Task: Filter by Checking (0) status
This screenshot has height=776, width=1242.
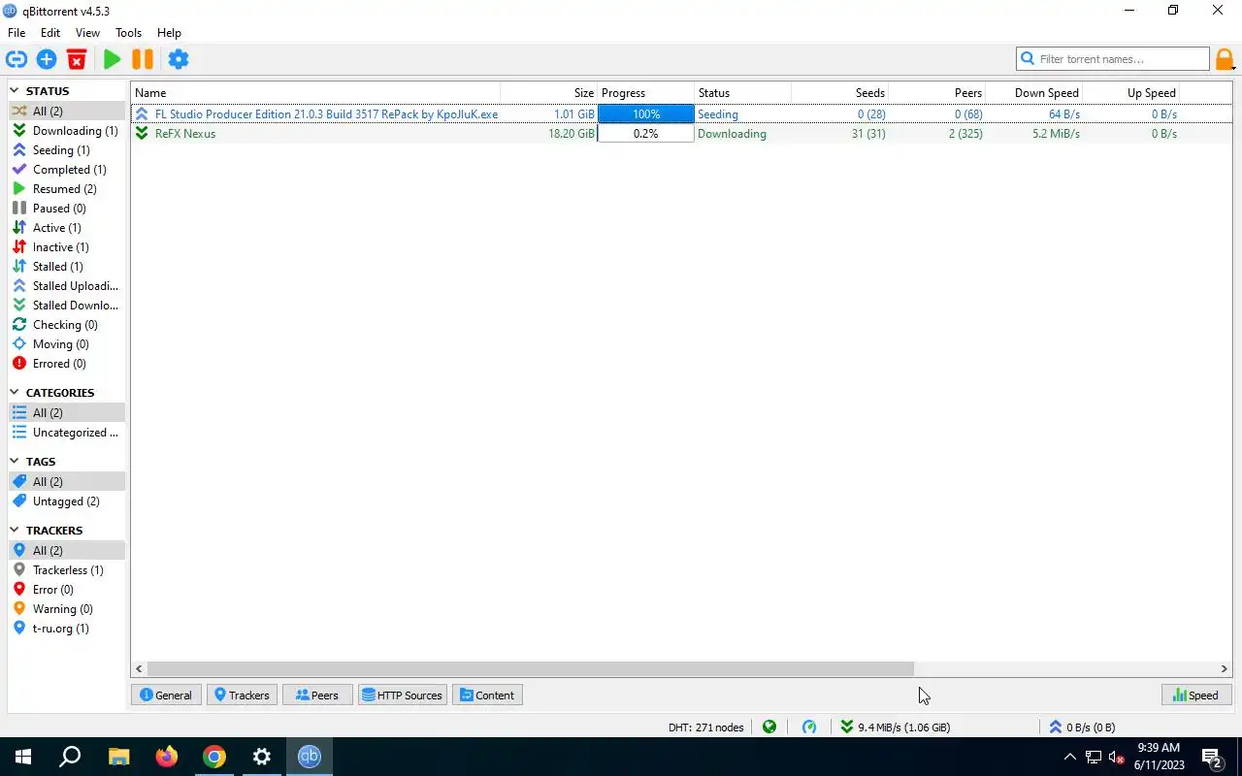Action: click(x=66, y=325)
